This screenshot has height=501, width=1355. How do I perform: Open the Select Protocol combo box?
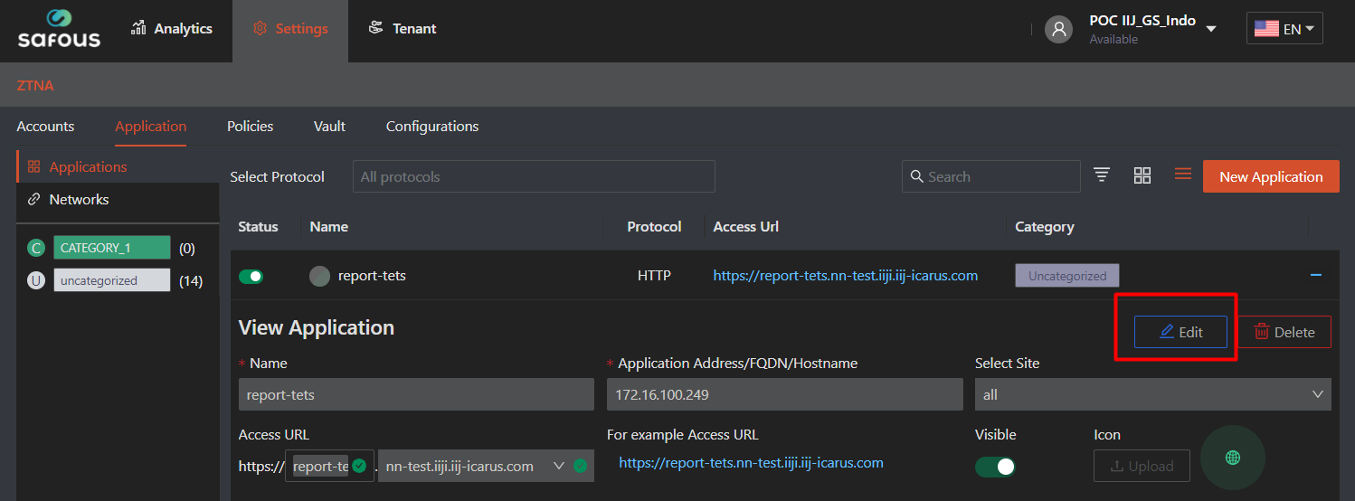tap(534, 176)
